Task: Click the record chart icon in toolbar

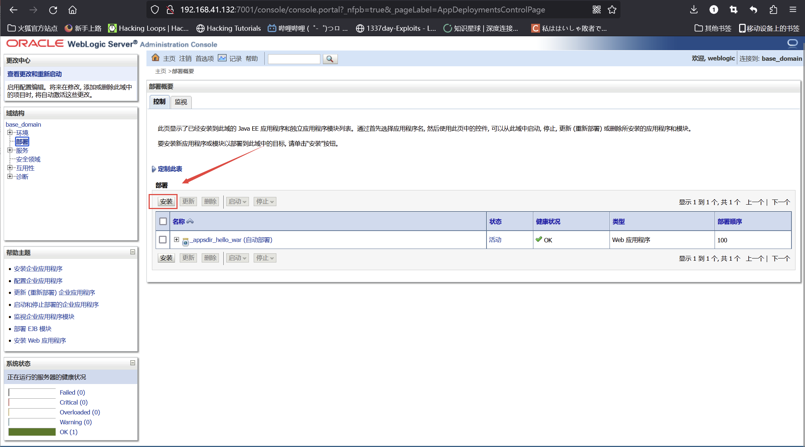Action: [x=222, y=58]
